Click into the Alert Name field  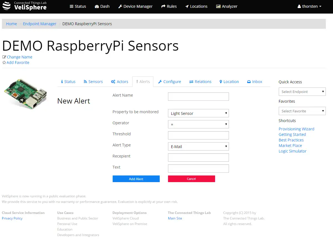click(198, 97)
